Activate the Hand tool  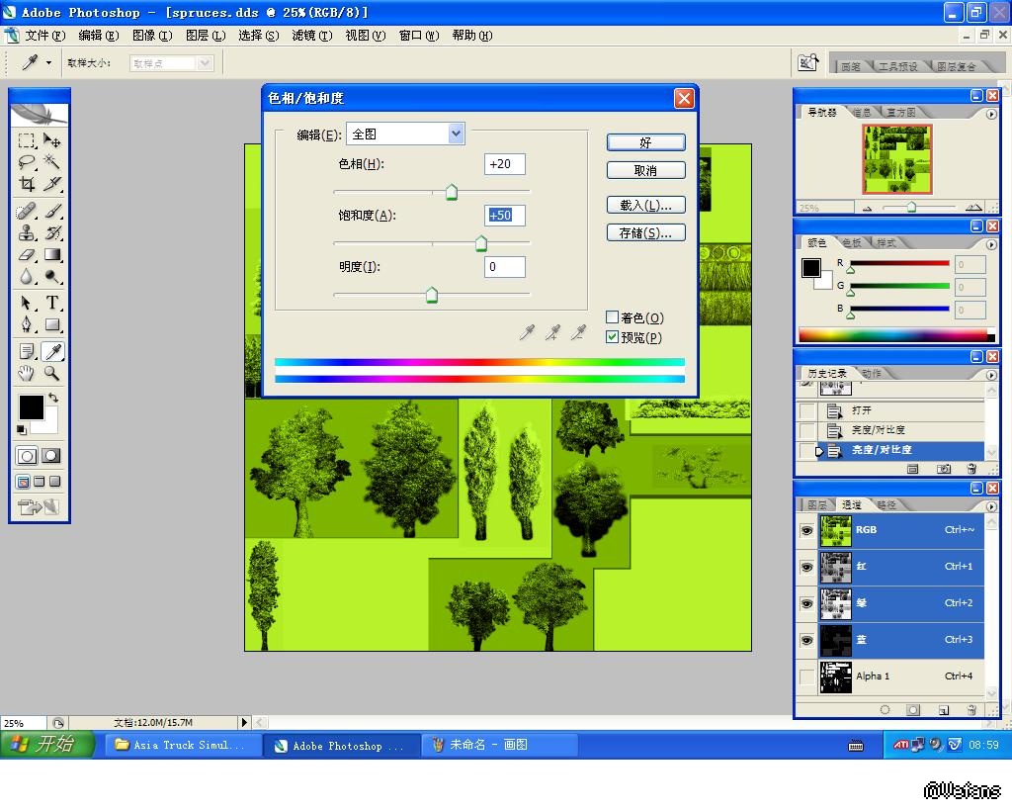click(27, 373)
